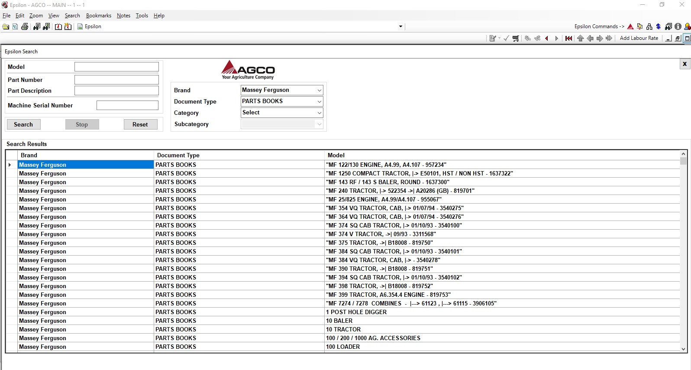Click the gray left arrow back icon

point(590,38)
